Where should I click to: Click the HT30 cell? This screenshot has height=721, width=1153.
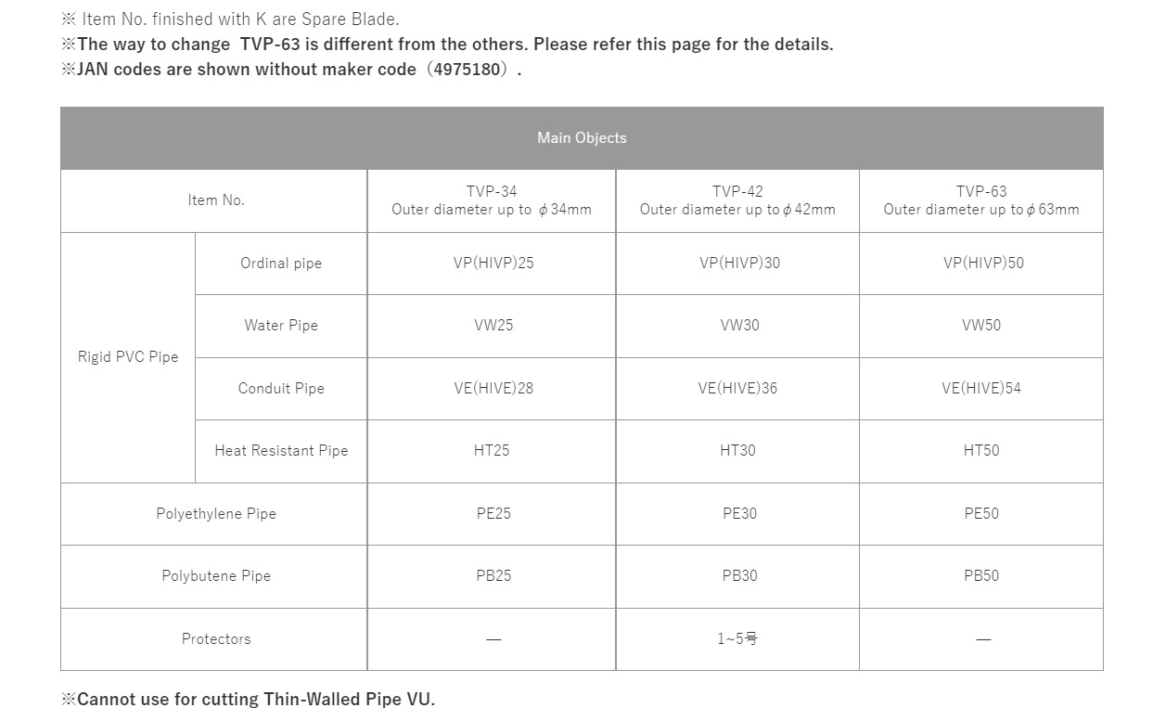pyautogui.click(x=738, y=451)
